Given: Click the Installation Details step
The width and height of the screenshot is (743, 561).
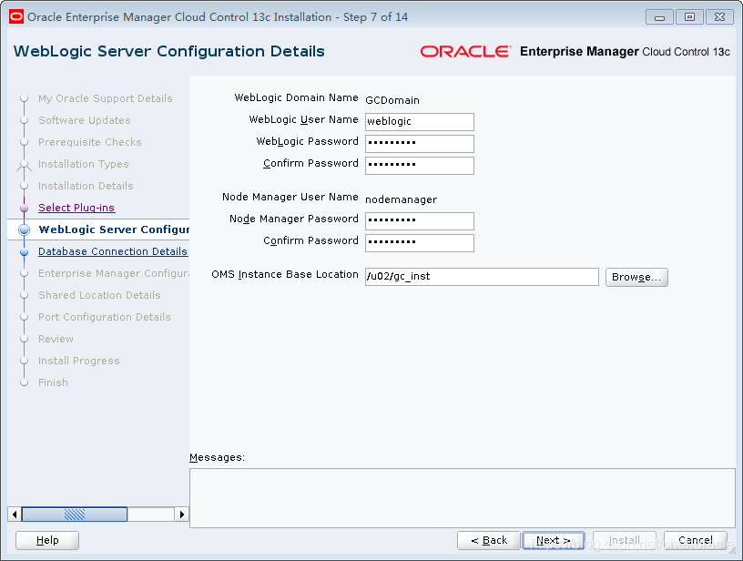Looking at the screenshot, I should pos(86,186).
